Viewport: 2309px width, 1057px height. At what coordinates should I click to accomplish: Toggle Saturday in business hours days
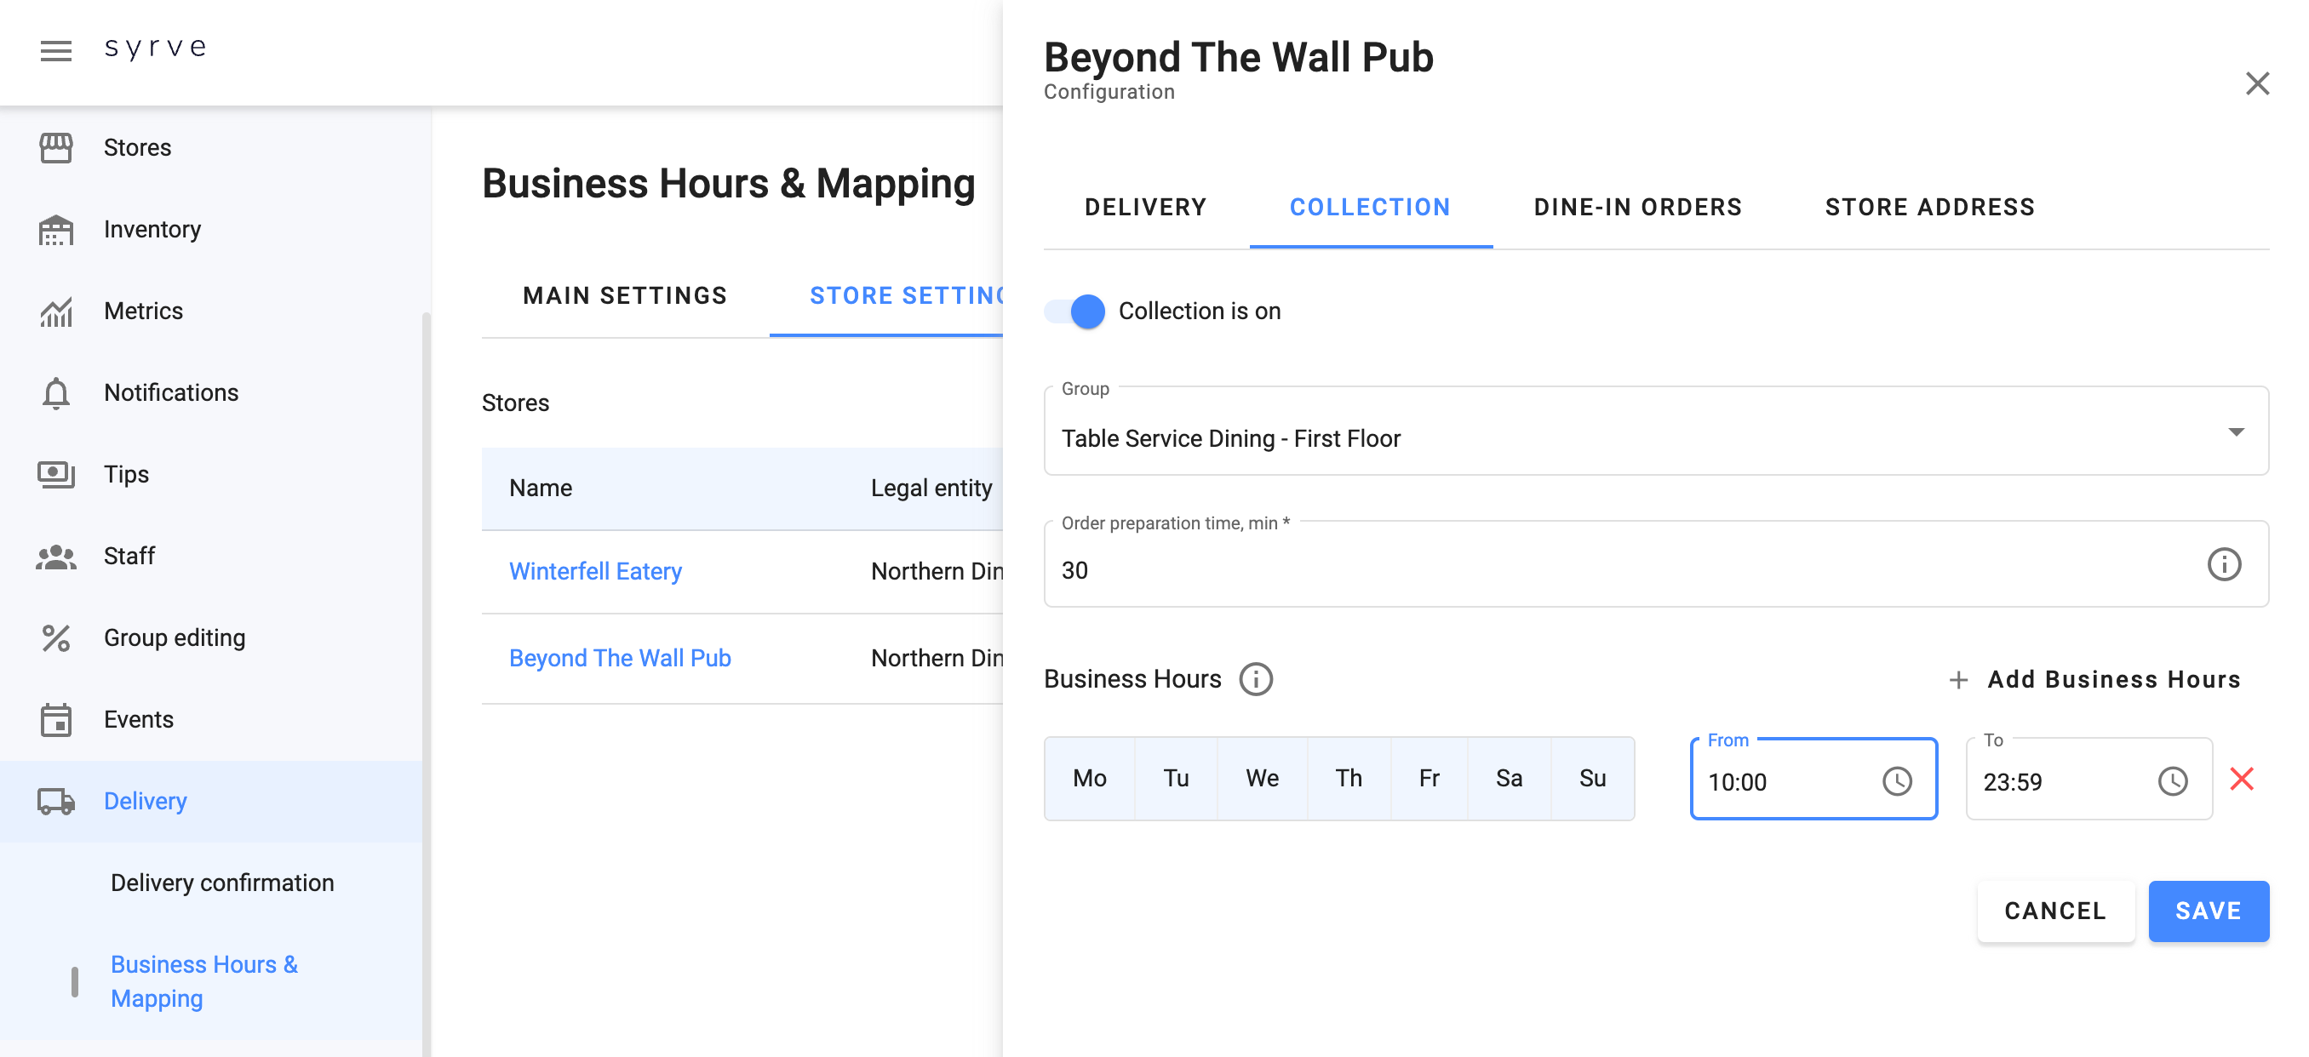coord(1509,779)
